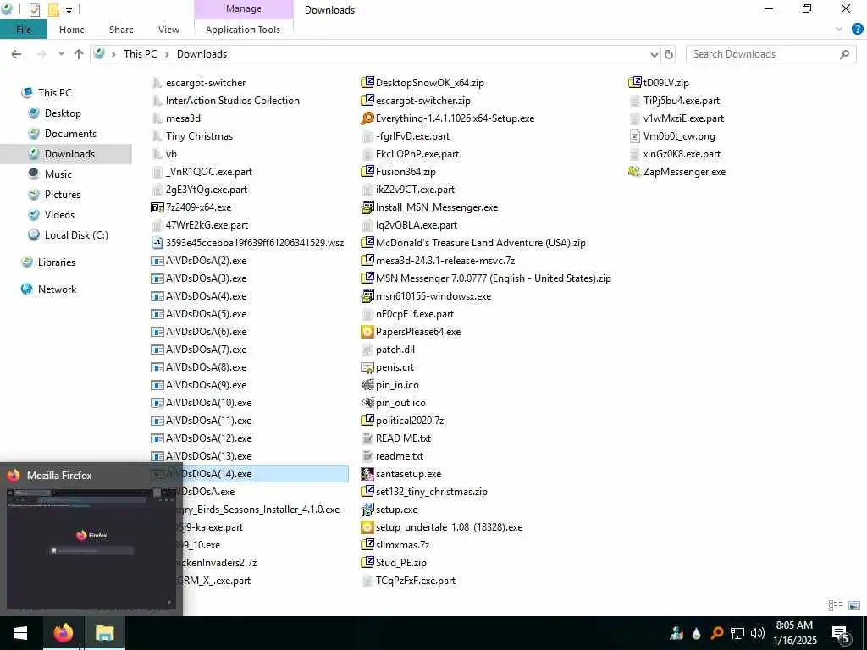
Task: Open the Application Tools tab
Action: 243,30
